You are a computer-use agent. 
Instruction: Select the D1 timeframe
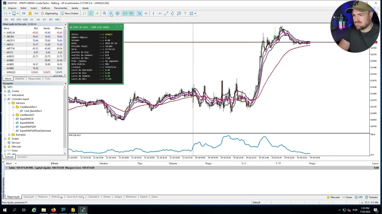point(44,20)
